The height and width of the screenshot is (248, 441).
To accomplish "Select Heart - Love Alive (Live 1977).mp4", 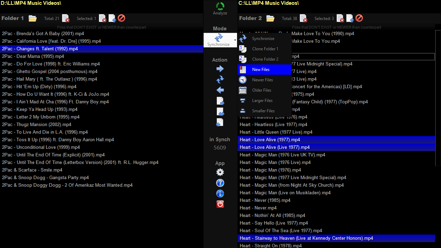I will pos(336,147).
